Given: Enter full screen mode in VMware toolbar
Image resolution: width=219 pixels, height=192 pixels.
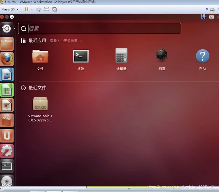Looking at the screenshot, I should [x=47, y=9].
